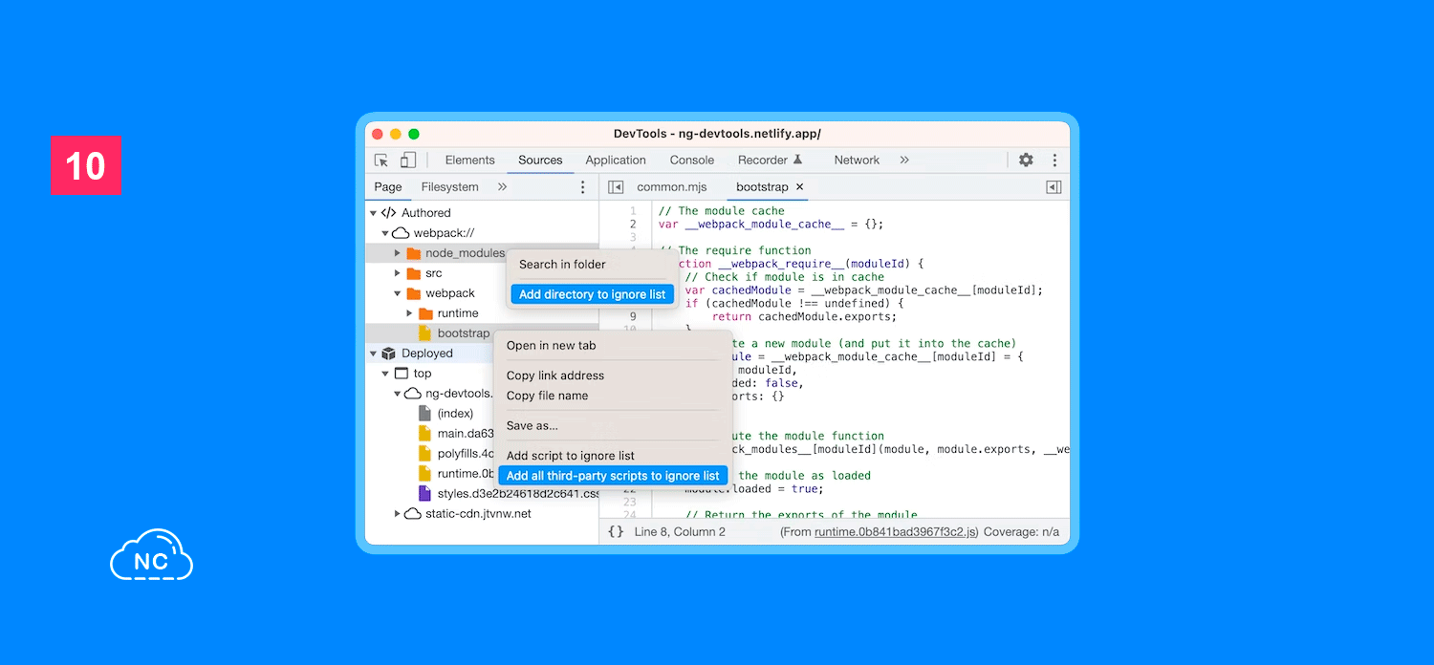Expand the src folder

[x=398, y=273]
